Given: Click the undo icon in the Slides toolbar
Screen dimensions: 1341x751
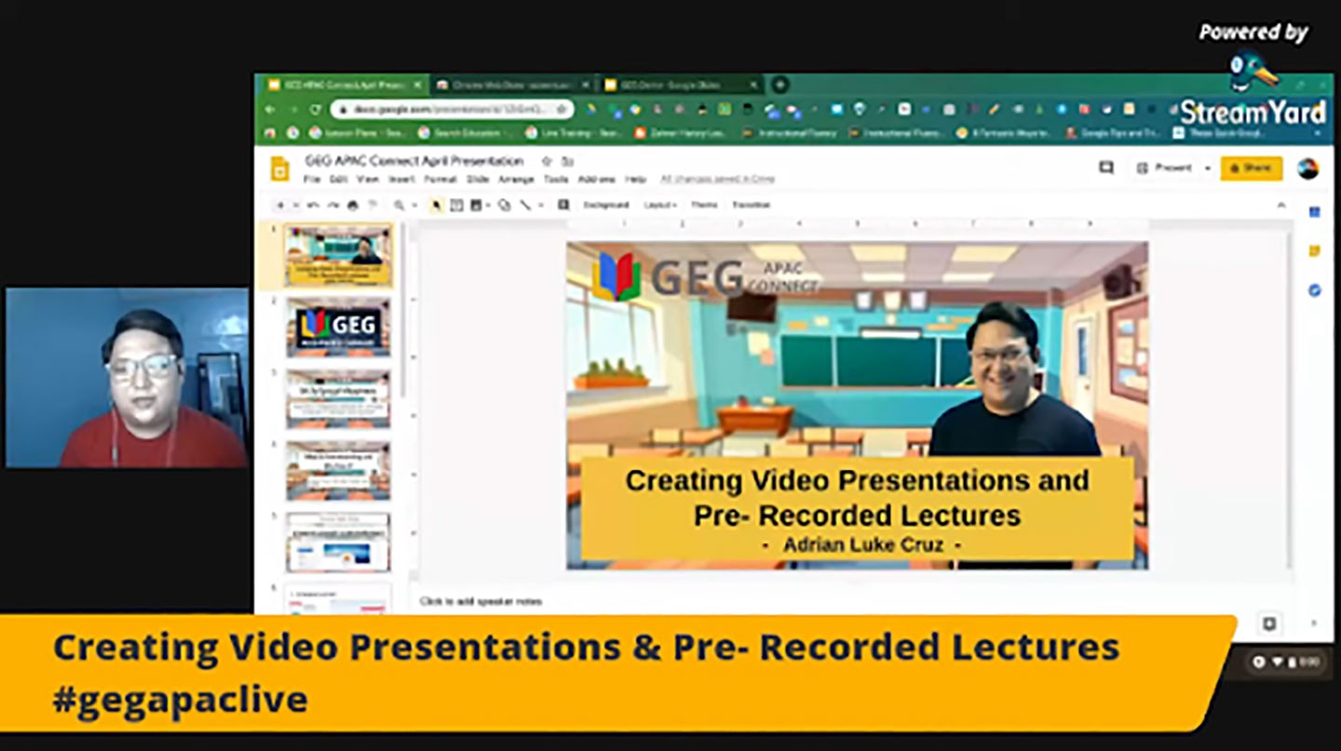Looking at the screenshot, I should [314, 205].
